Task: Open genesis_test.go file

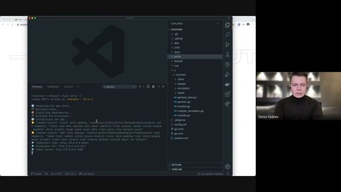Action: [x=195, y=97]
